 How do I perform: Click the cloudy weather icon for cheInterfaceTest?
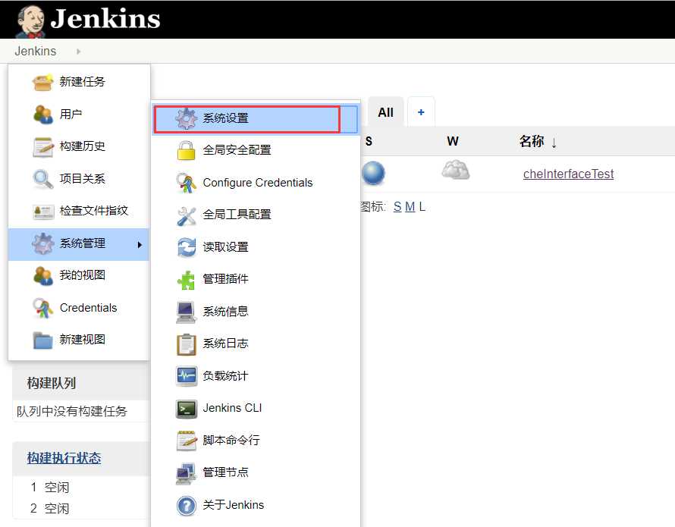coord(456,170)
